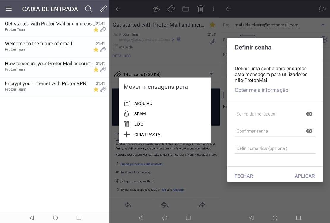Viewport: 330px width, 223px height.
Task: Compose new email with pencil icon
Action: pos(103,9)
